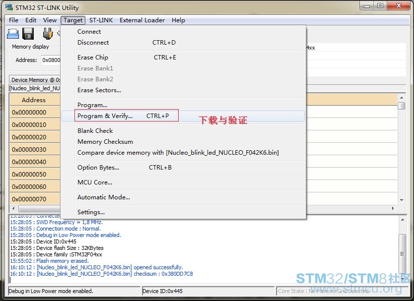Minimize the ST-LINK Utility window
Image resolution: width=414 pixels, height=301 pixels.
367,6
